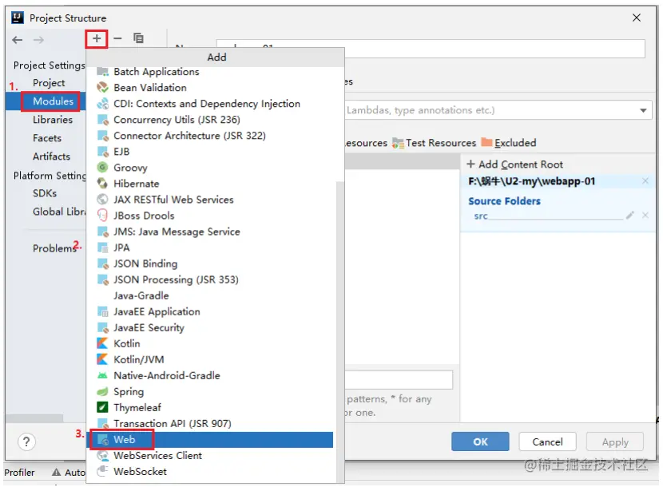Open Libraries in the sidebar
The width and height of the screenshot is (663, 487).
pyautogui.click(x=53, y=120)
